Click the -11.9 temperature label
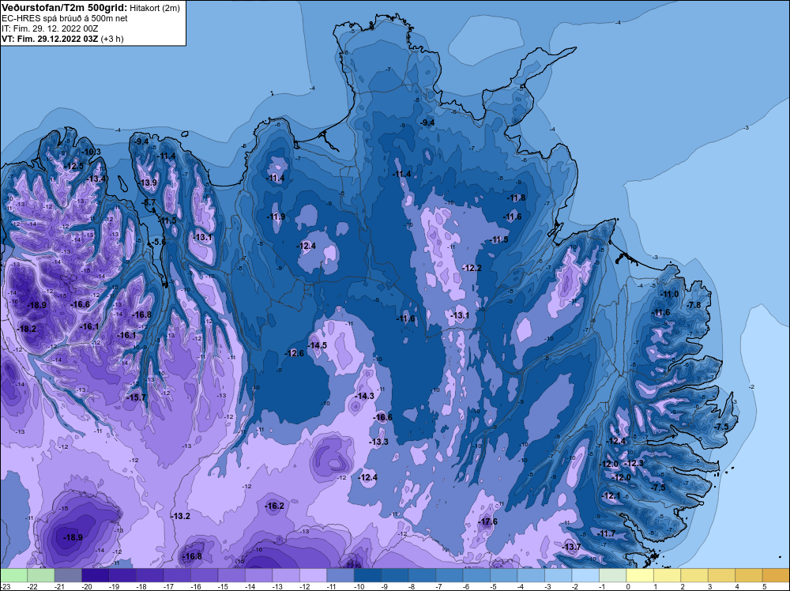This screenshot has width=790, height=591. coord(276,216)
